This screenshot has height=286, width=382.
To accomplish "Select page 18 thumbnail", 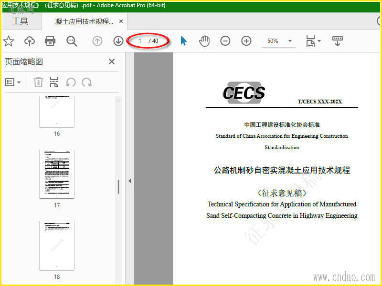I will (57, 245).
